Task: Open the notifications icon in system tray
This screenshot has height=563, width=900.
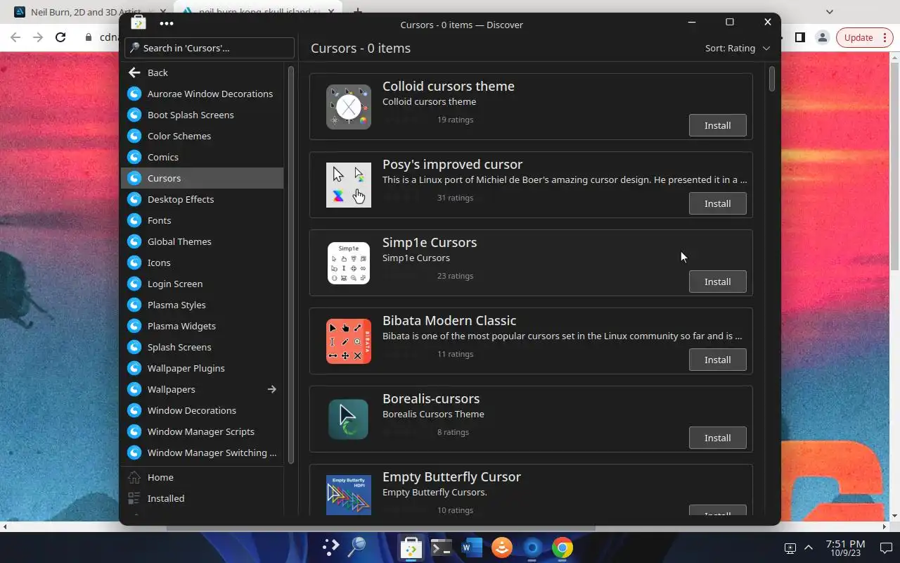Action: pyautogui.click(x=885, y=548)
